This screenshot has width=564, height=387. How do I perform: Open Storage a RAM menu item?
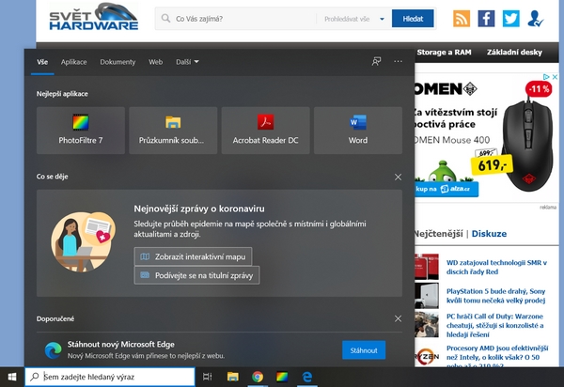[x=444, y=52]
